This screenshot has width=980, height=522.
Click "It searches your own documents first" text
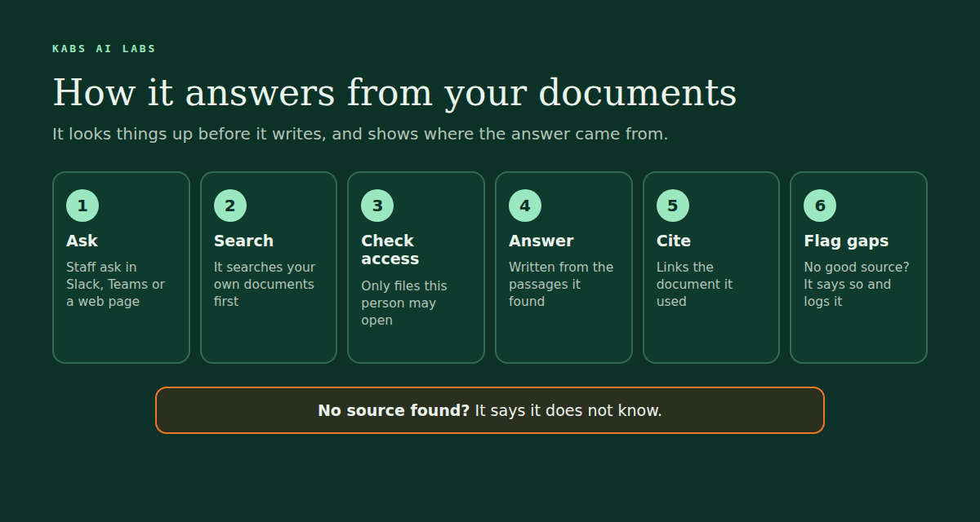[x=265, y=284]
